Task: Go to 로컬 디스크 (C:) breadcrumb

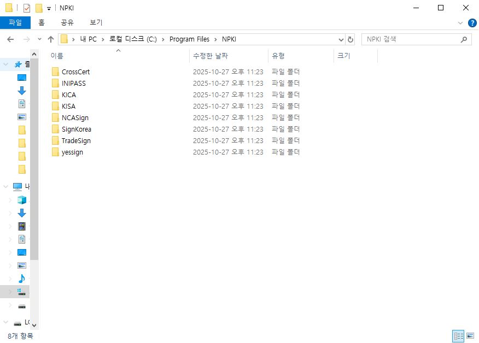Action: click(133, 39)
